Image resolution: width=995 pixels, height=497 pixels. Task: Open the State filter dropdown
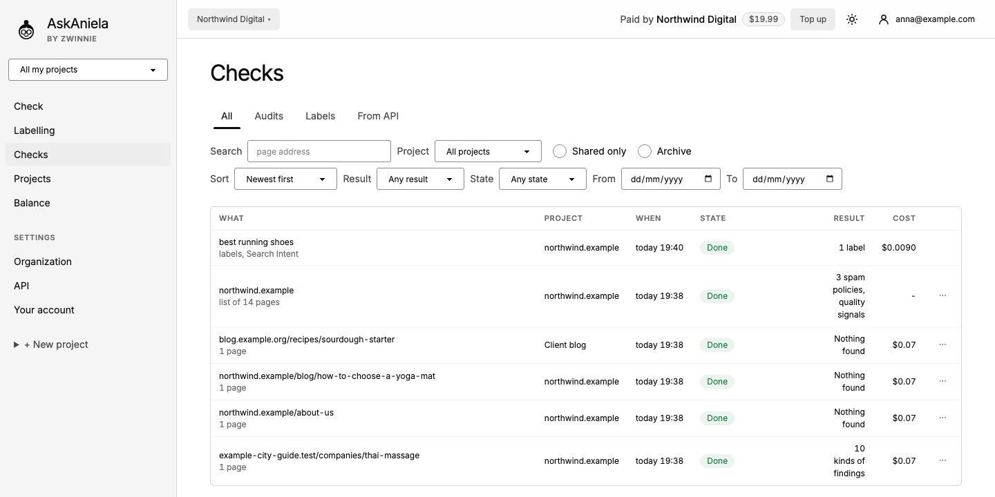pyautogui.click(x=542, y=179)
